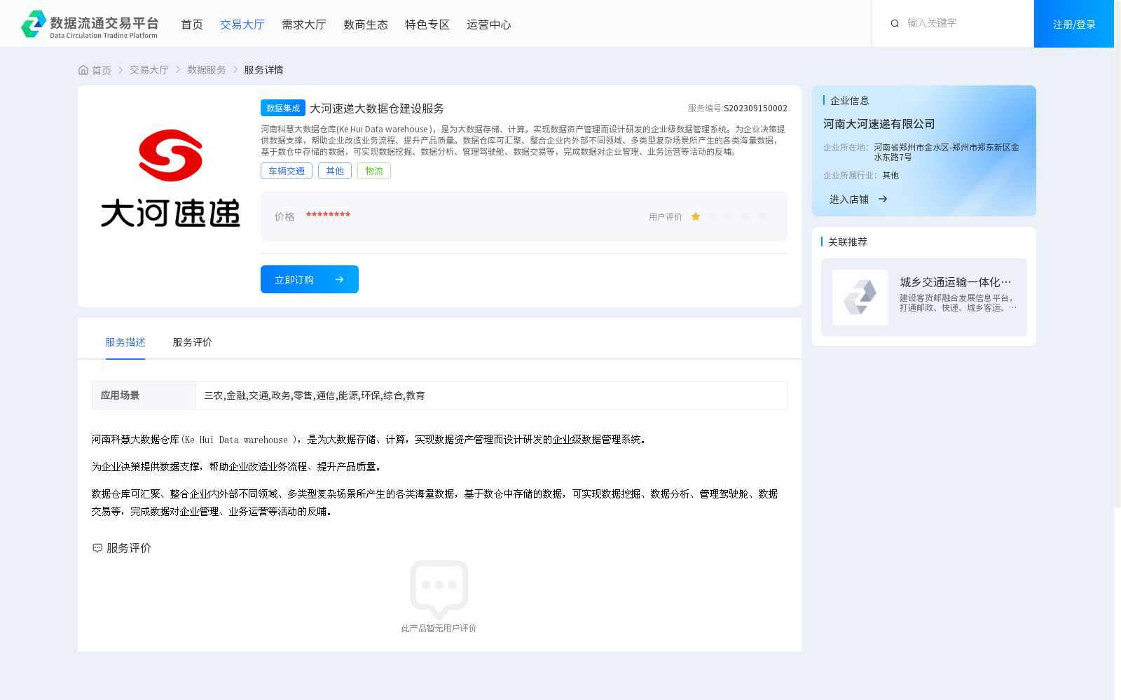Open the 城乡交通运输一体化 recommendation title
The width and height of the screenshot is (1121, 700).
(956, 282)
